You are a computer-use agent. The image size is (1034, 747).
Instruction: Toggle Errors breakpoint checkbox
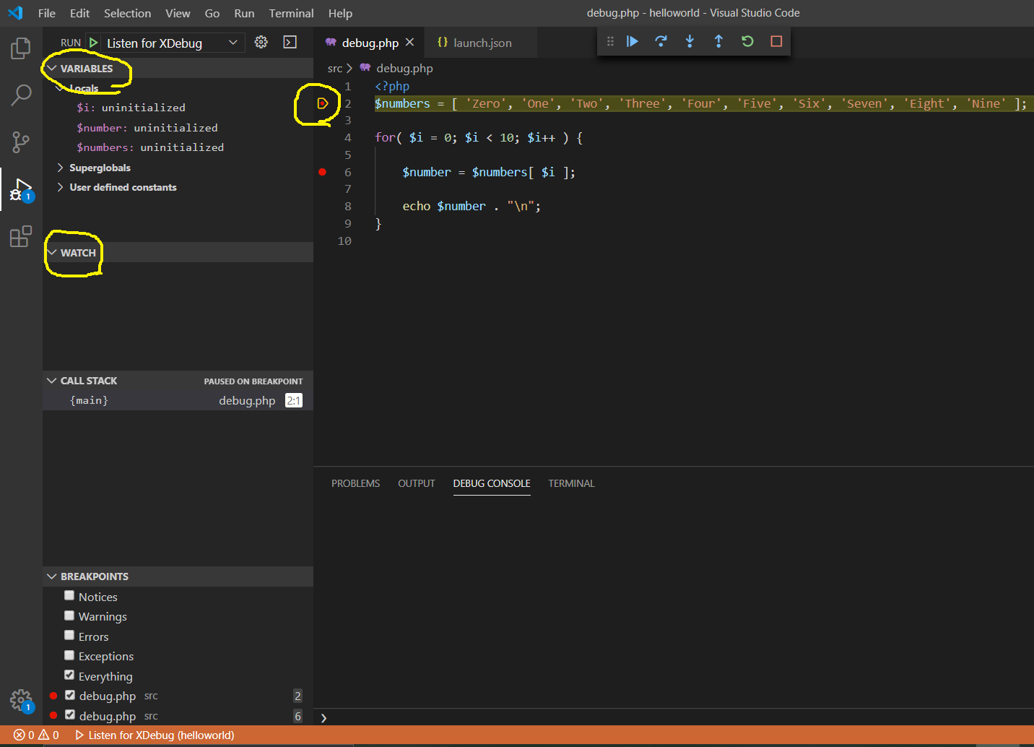(x=69, y=636)
